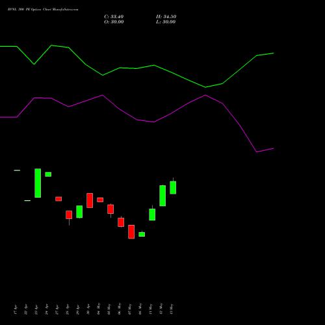Select the close price value C: 33.40
This screenshot has height=325, width=325.
[114, 17]
